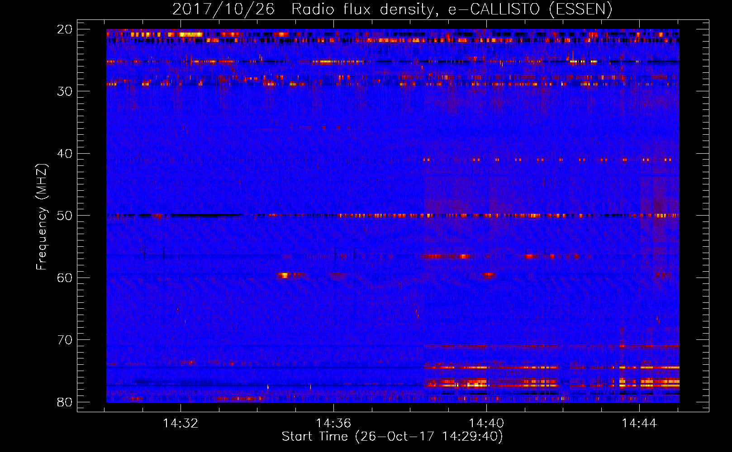Click the '14:32' time tick label
Viewport: 732px width, 452px height.
coord(181,424)
